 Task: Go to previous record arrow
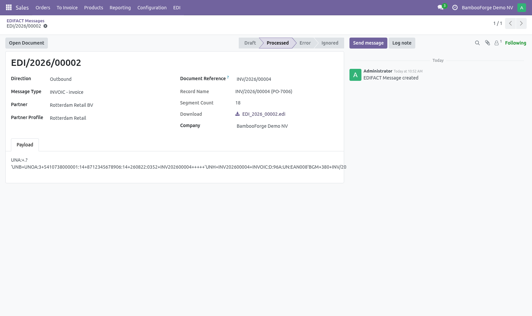(x=510, y=23)
